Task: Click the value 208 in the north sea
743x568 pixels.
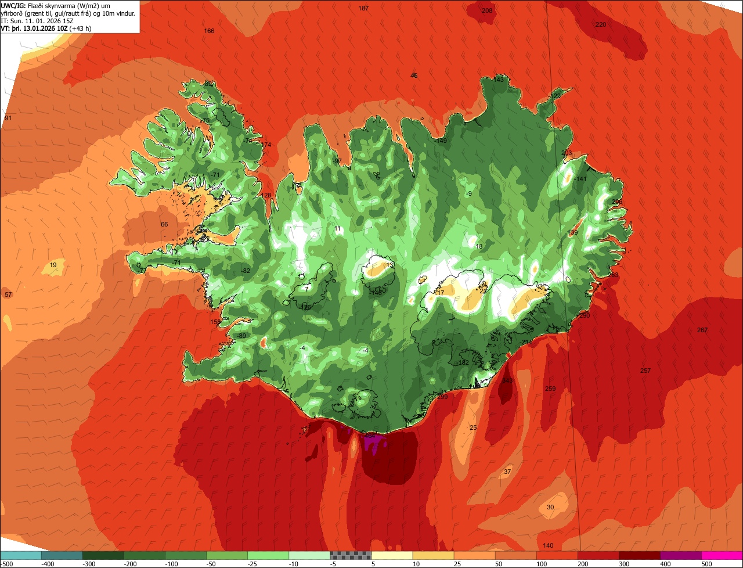Action: click(x=487, y=10)
